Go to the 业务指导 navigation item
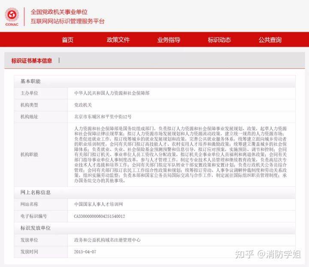Screen dimensions: 309x267 [169, 40]
